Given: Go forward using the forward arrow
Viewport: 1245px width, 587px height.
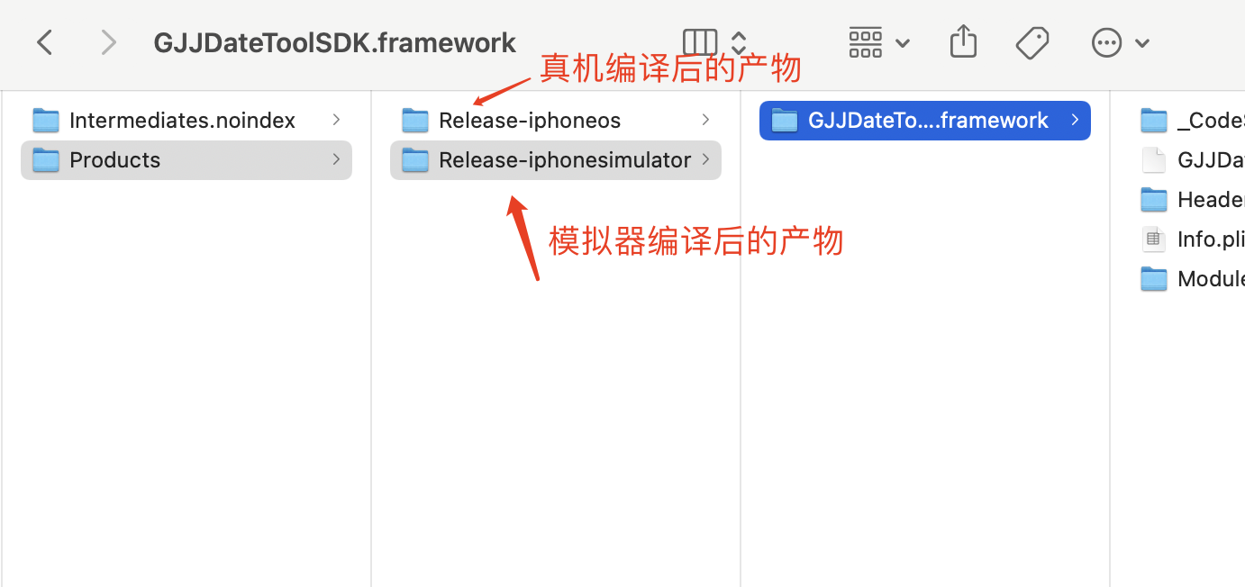Looking at the screenshot, I should [x=109, y=42].
